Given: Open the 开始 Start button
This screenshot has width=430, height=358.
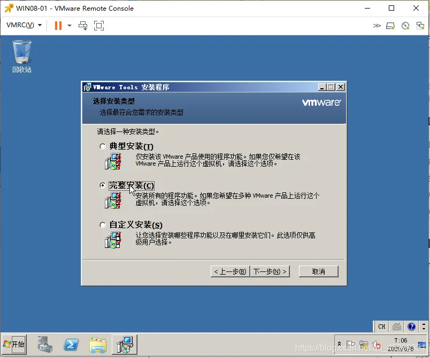Looking at the screenshot, I should pos(14,344).
